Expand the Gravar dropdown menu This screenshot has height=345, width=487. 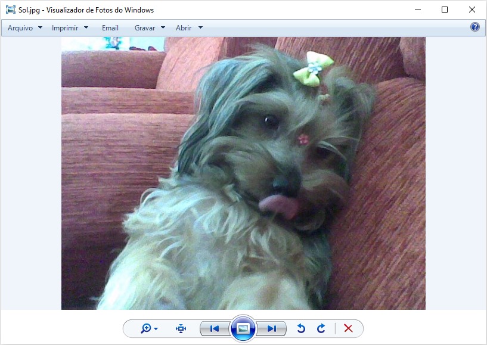(x=149, y=27)
